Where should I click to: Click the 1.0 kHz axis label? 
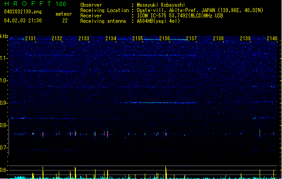(x=4, y=81)
